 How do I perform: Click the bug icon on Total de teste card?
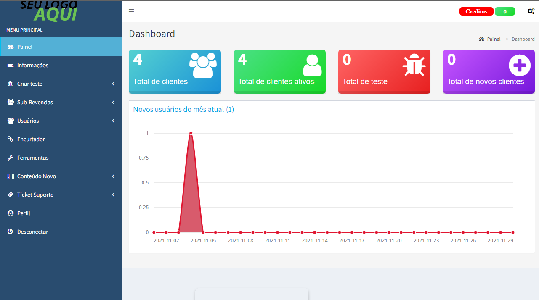click(414, 65)
